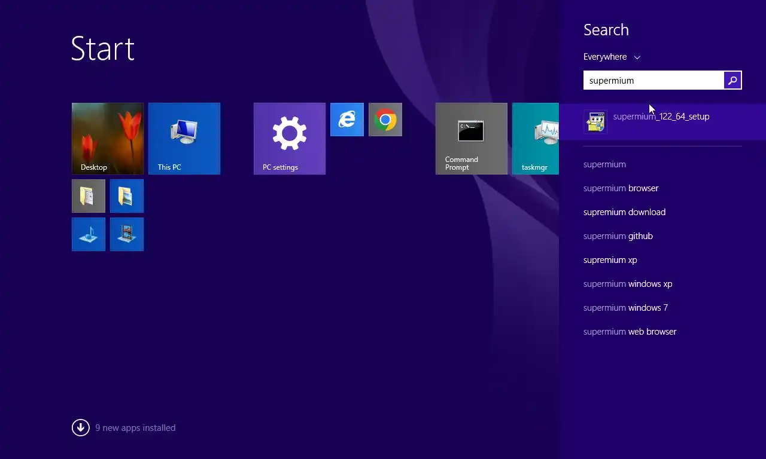Open the Music library small tile
766x459 pixels.
coord(89,234)
